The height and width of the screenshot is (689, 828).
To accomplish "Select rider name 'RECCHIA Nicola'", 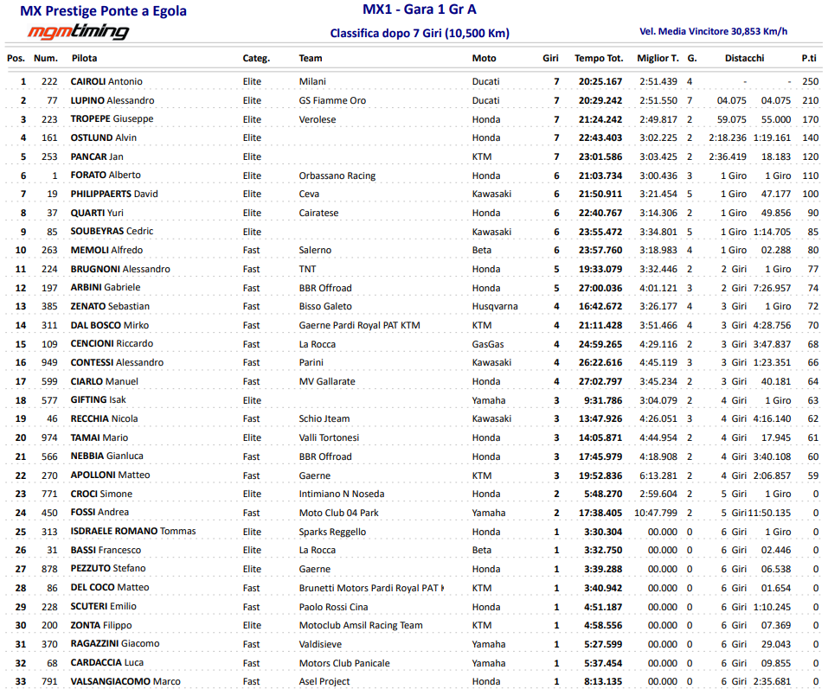I will [x=104, y=419].
